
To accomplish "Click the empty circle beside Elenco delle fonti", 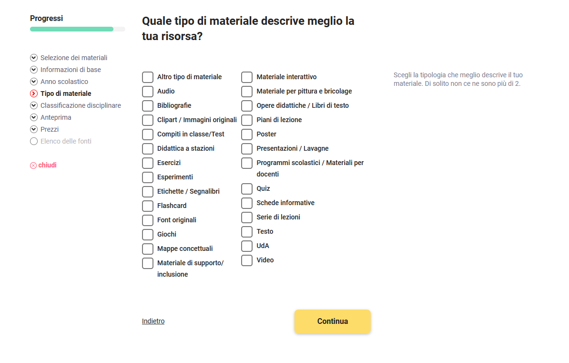I will tap(33, 141).
